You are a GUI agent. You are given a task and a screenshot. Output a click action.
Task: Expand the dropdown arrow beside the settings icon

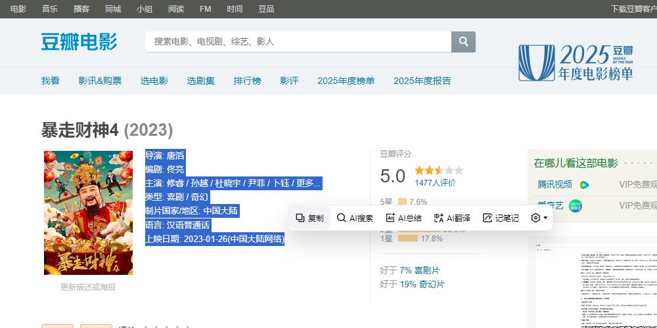pos(545,218)
